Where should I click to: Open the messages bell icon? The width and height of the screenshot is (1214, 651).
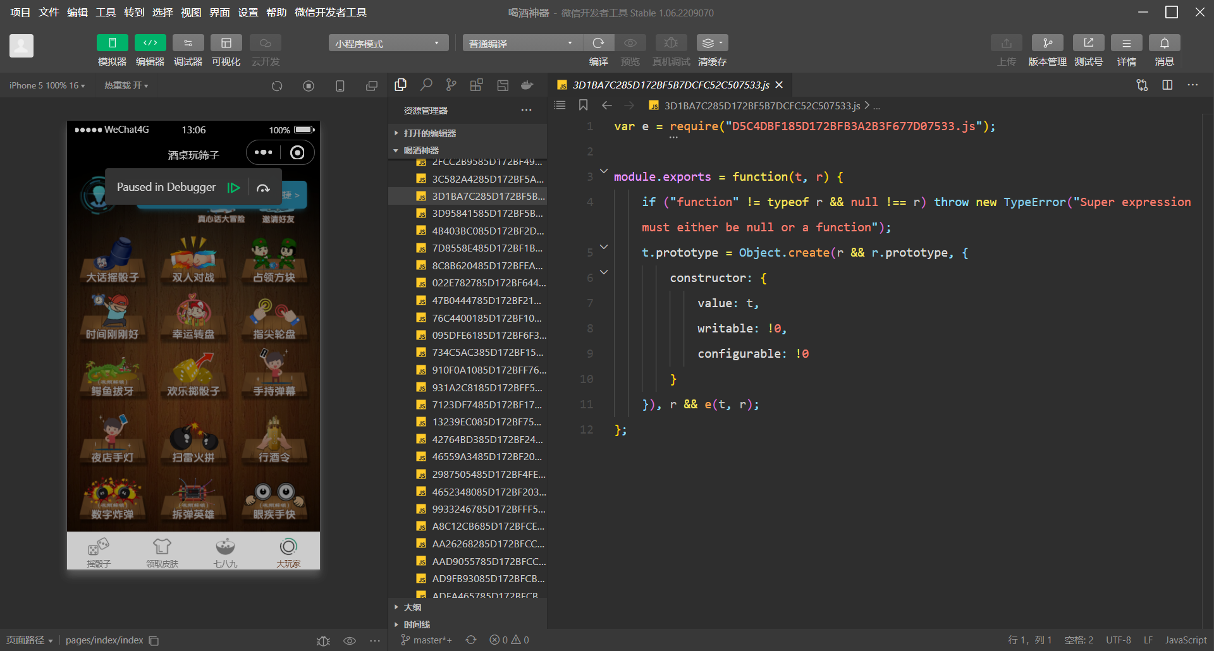click(x=1164, y=43)
